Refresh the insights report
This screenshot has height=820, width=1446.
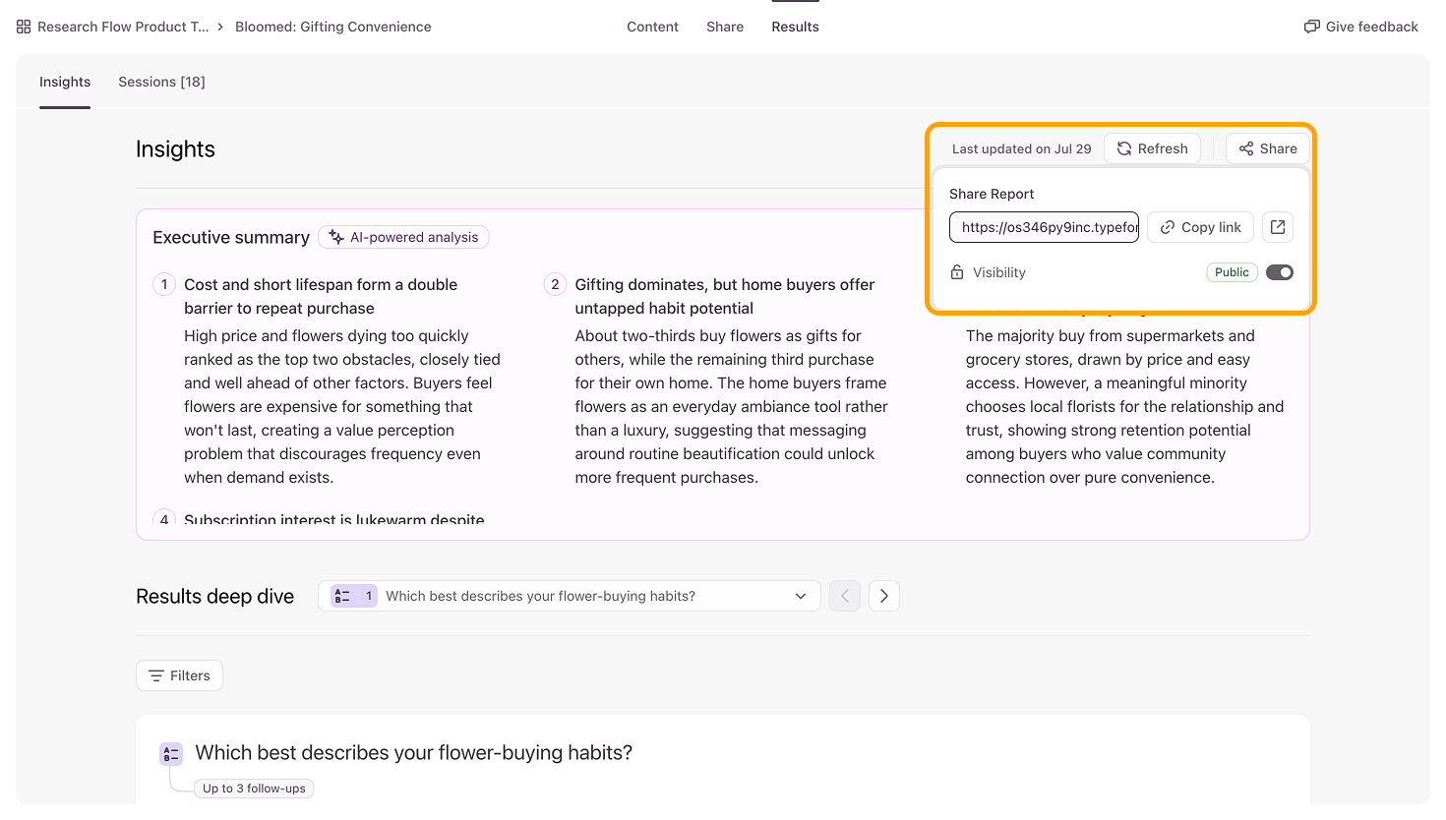point(1152,148)
